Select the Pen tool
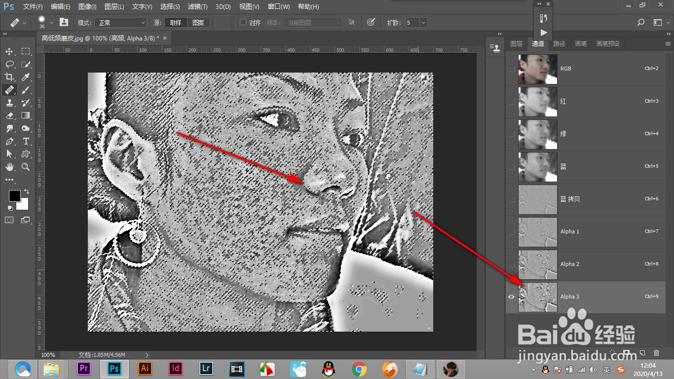This screenshot has width=674, height=379. click(x=9, y=141)
